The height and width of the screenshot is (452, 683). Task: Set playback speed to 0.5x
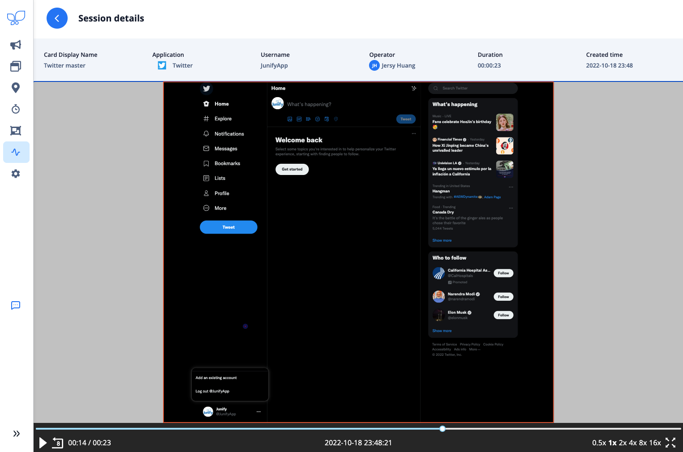[x=599, y=443]
